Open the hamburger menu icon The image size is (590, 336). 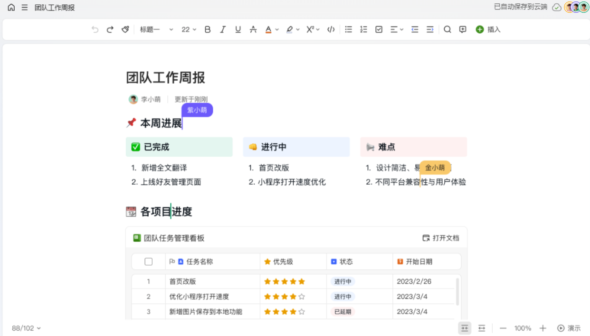pos(25,8)
